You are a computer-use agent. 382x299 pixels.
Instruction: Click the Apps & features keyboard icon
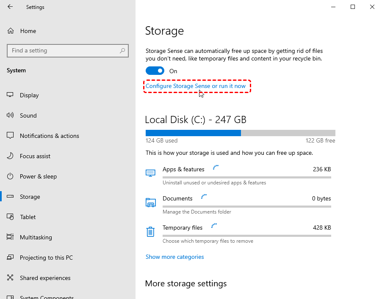tap(150, 173)
